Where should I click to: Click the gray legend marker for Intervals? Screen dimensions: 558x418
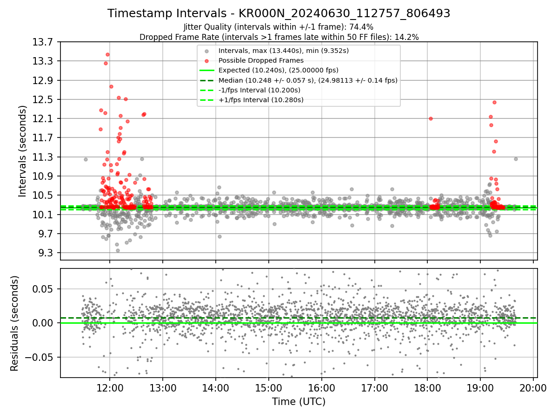click(x=207, y=51)
